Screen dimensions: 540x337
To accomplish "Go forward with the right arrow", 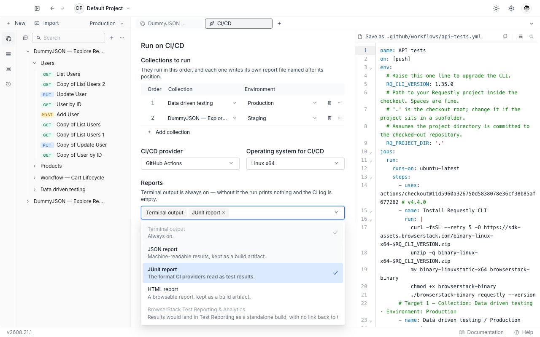I will [63, 8].
